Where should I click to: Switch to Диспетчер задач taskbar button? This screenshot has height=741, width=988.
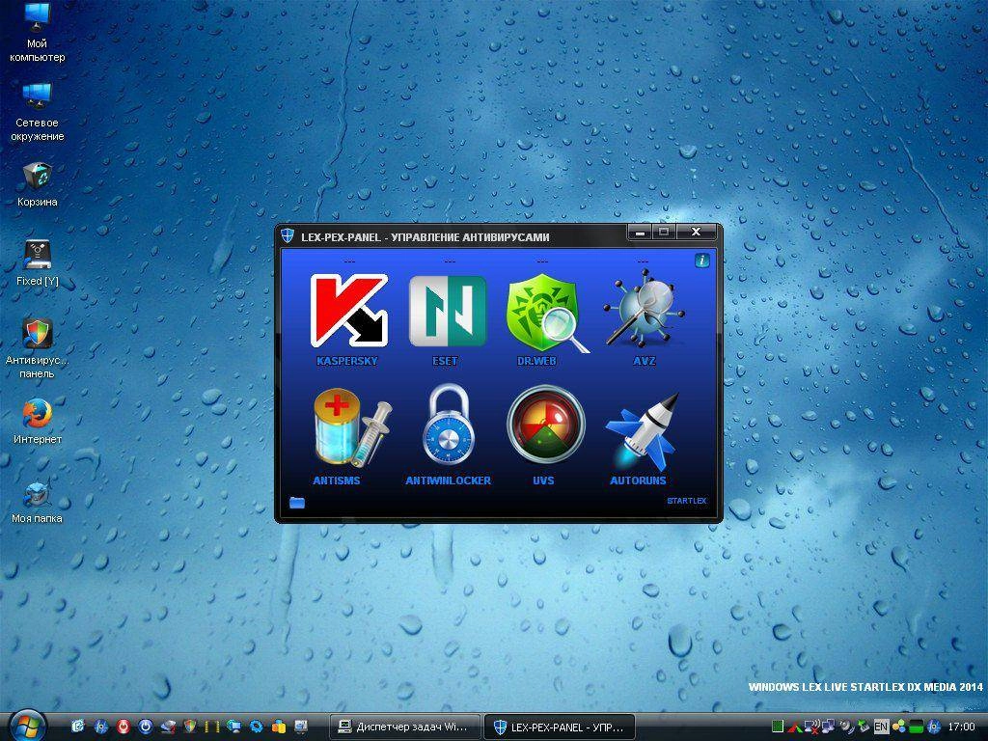pos(405,727)
